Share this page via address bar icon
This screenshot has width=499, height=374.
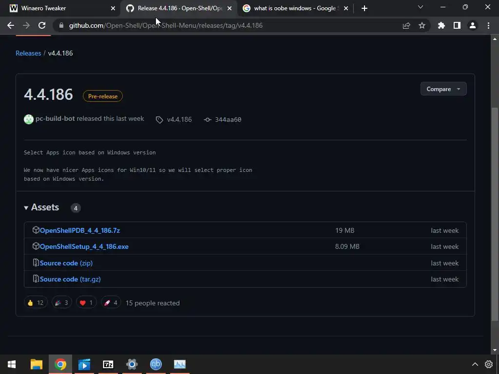tap(406, 25)
